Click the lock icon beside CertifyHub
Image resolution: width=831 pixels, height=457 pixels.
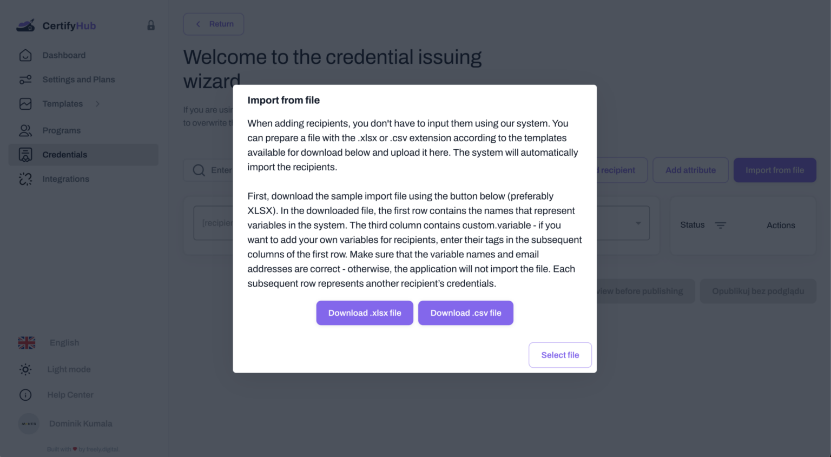151,25
